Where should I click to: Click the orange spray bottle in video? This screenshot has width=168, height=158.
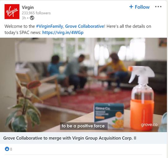(142, 98)
